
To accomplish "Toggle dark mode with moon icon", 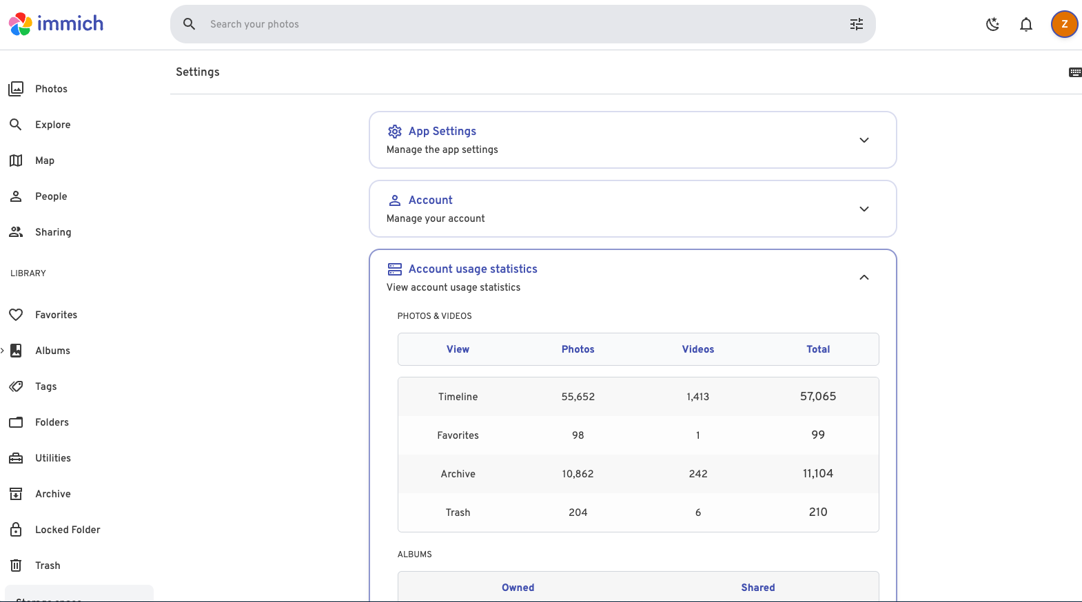I will [x=992, y=24].
